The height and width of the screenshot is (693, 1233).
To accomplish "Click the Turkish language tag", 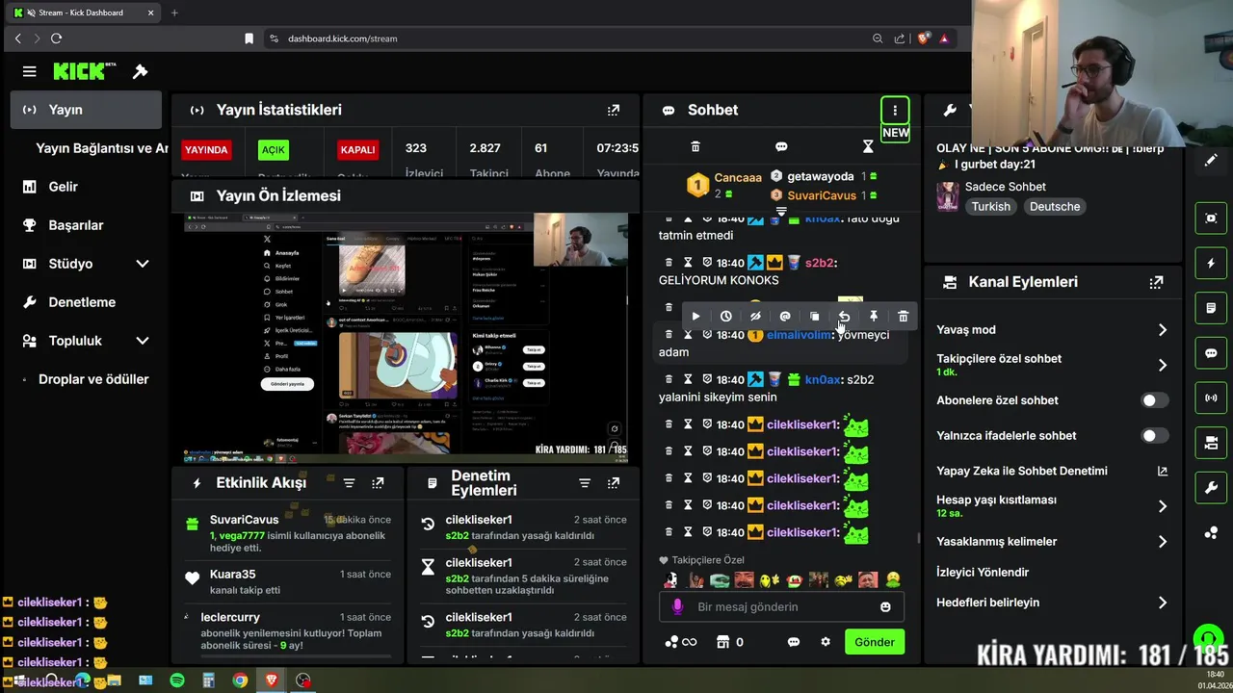I will tap(991, 206).
